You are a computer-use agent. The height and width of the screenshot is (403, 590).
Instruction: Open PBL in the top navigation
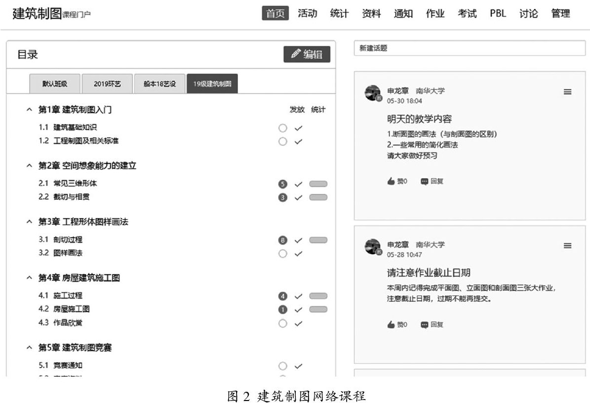[498, 13]
